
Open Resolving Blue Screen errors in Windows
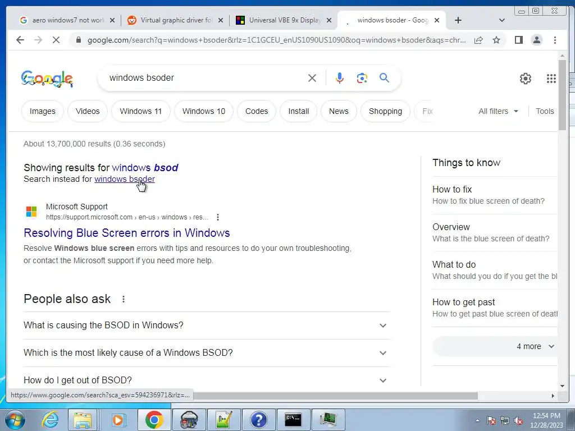(x=126, y=233)
